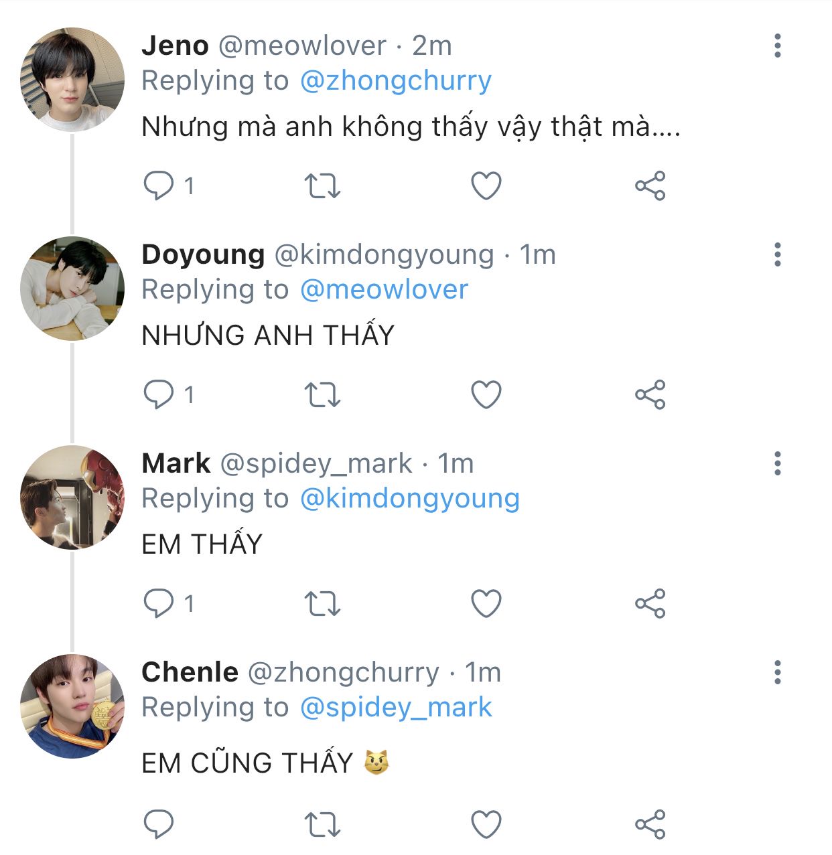Like Mark's tweet

(486, 604)
